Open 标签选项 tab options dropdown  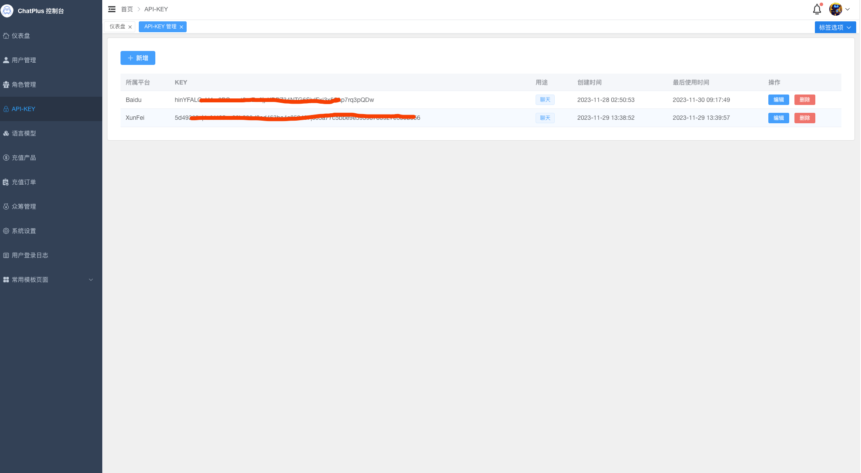click(835, 27)
